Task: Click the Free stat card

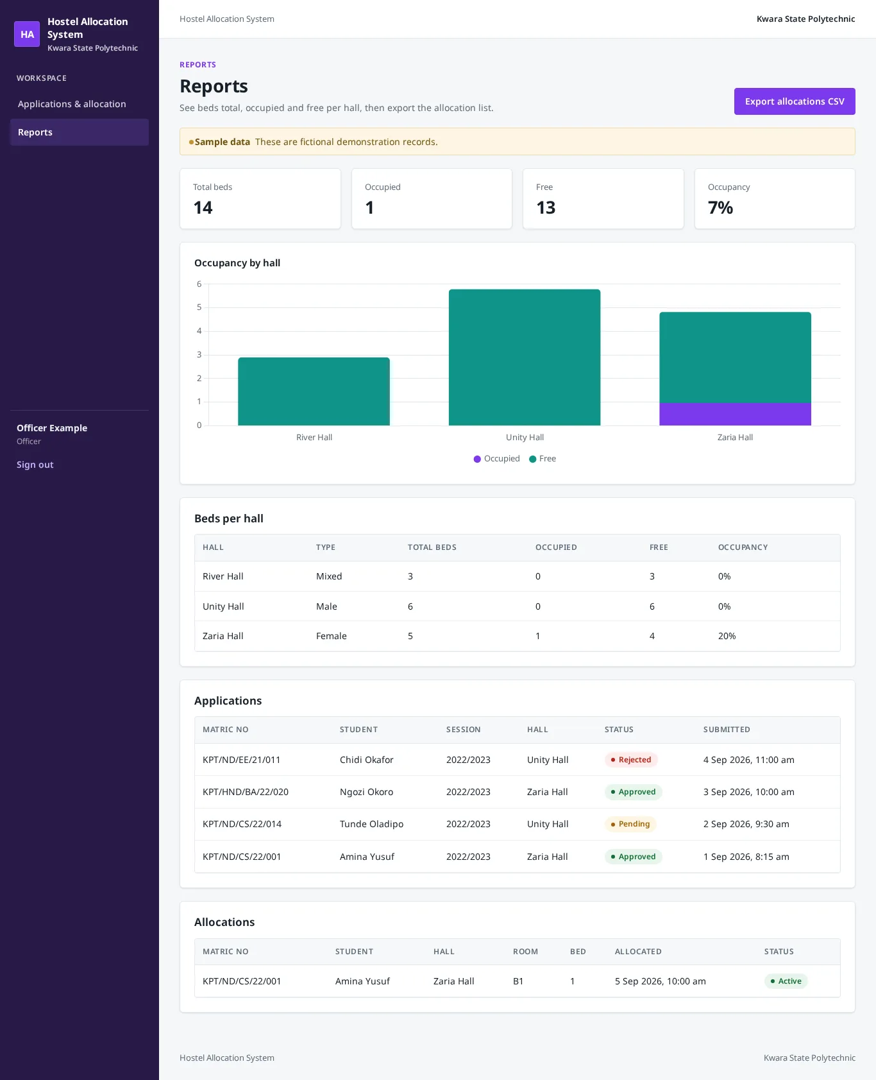Action: click(603, 199)
